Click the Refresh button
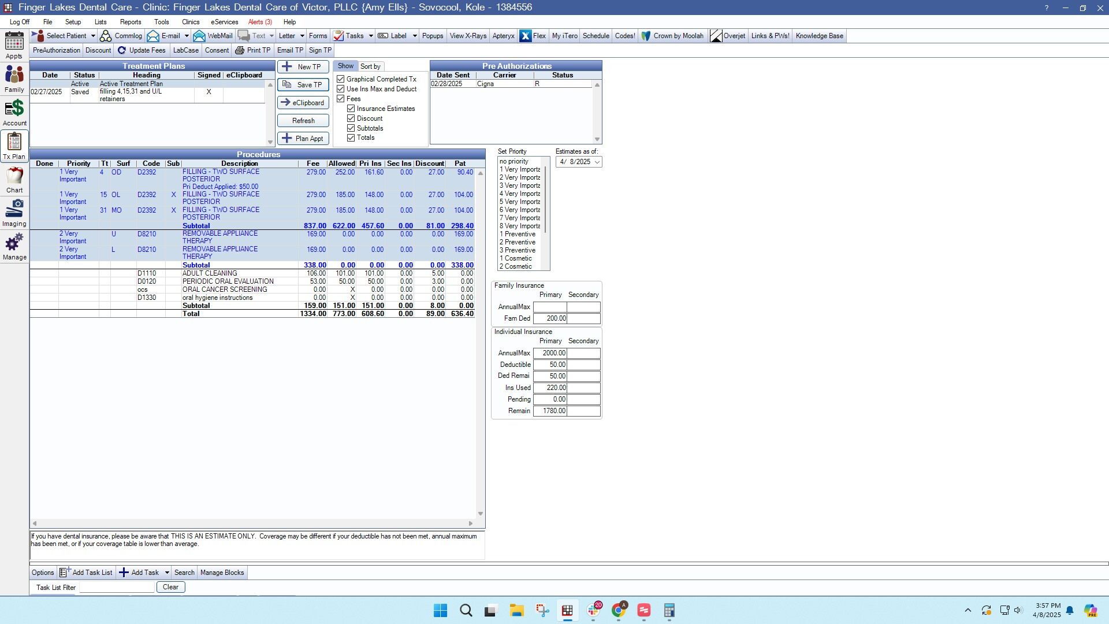Image resolution: width=1109 pixels, height=624 pixels. pyautogui.click(x=303, y=121)
